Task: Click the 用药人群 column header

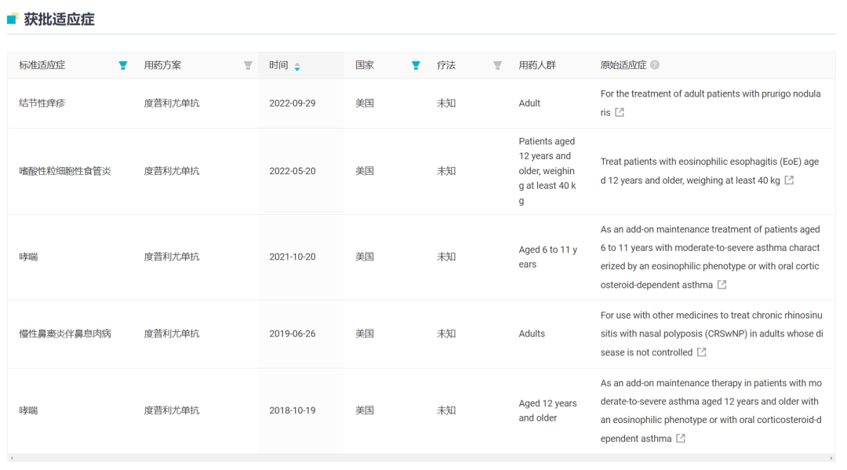Action: tap(537, 65)
